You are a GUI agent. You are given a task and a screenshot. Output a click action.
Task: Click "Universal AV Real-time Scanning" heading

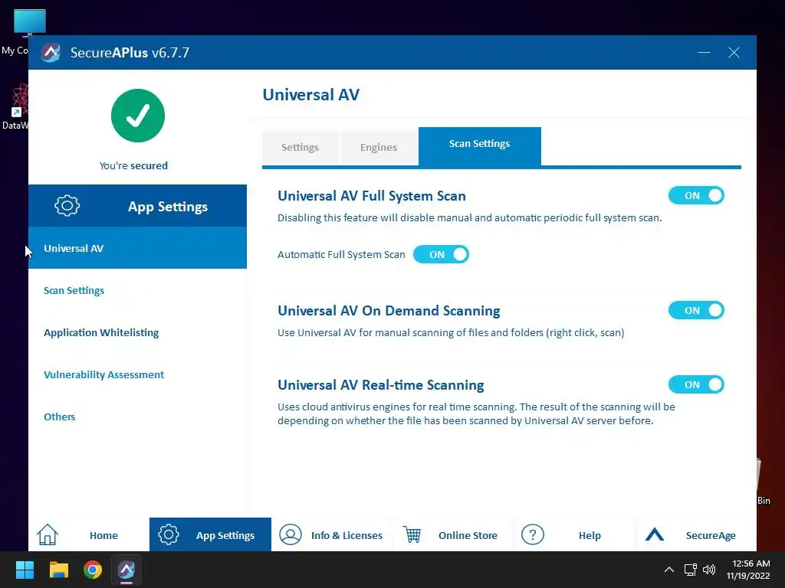380,384
